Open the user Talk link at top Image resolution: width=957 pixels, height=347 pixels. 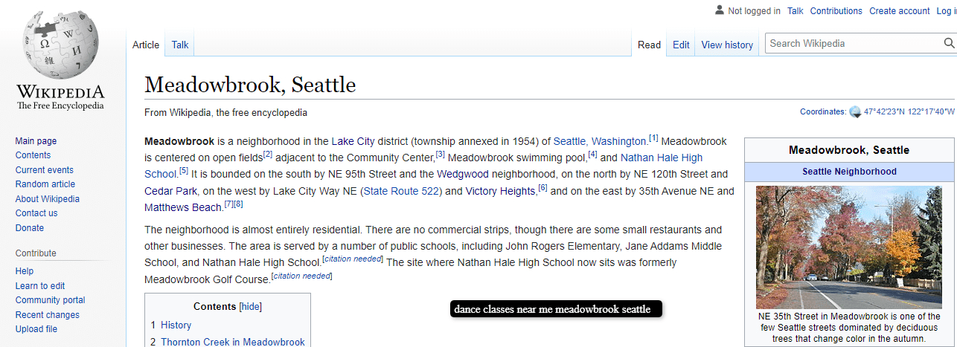(x=796, y=11)
